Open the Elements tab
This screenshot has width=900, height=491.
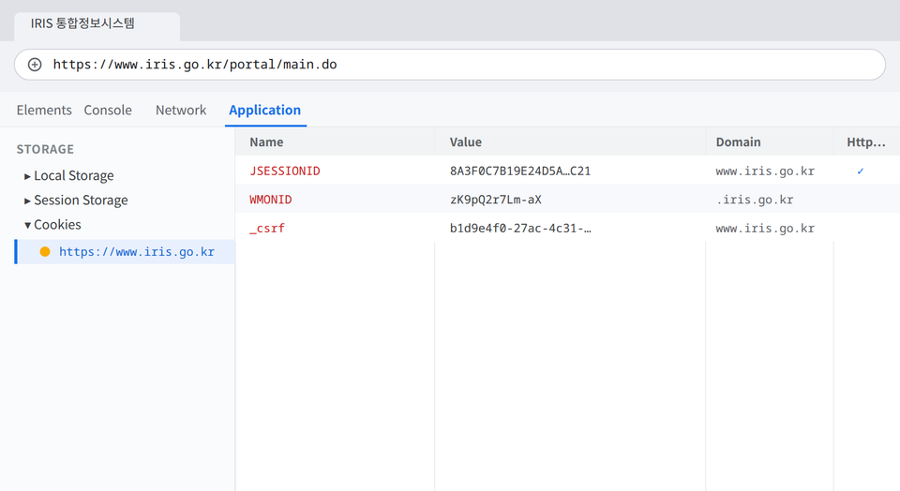tap(44, 111)
